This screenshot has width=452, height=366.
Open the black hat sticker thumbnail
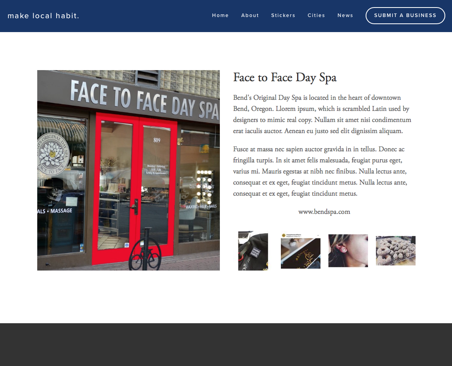pyautogui.click(x=253, y=251)
